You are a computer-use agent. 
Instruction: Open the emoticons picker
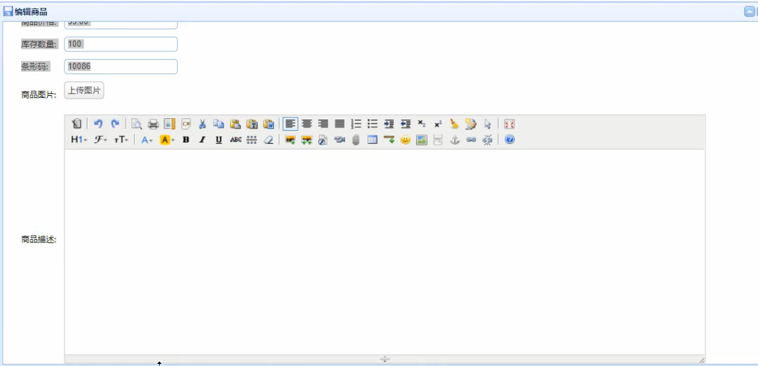[x=406, y=140]
